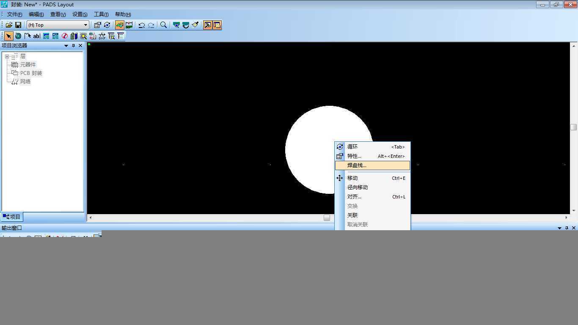Click the canvas scroll down arrow
578x325 pixels.
click(x=574, y=210)
